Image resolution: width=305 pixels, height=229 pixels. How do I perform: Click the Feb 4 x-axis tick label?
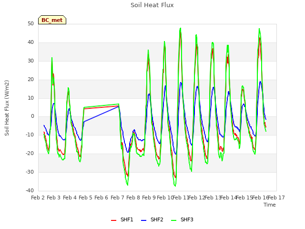tap(70, 198)
